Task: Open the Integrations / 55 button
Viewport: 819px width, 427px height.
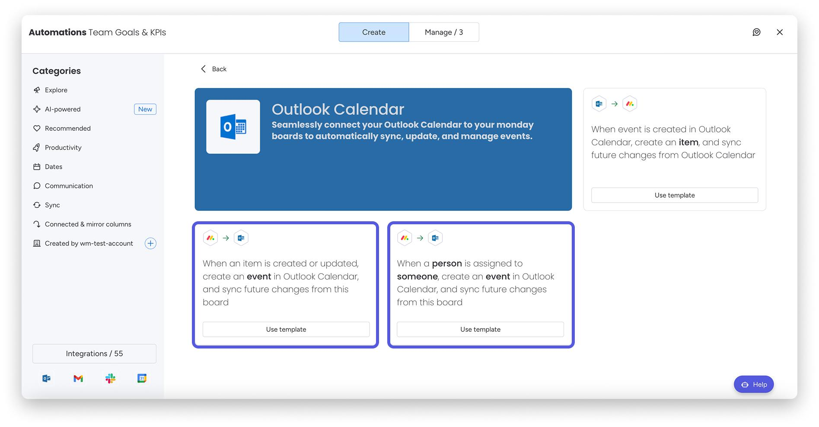Action: pos(94,354)
